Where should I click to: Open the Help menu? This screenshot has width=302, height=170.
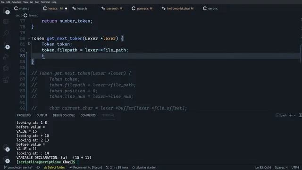tap(54, 2)
